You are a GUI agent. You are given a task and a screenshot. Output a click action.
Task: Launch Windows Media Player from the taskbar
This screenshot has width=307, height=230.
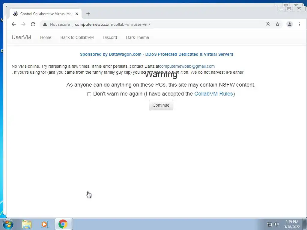(45, 224)
